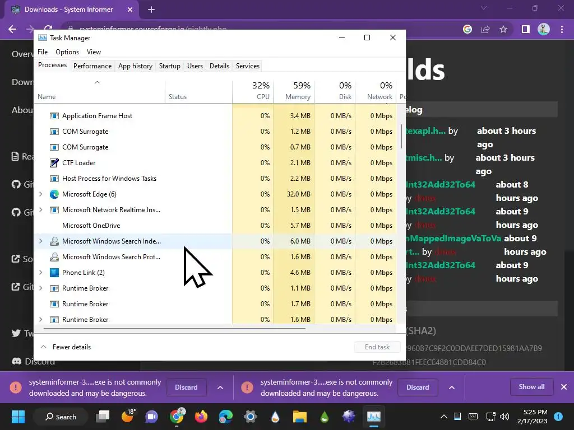
Task: Click the Google icon in Chrome address bar
Action: pos(467,29)
